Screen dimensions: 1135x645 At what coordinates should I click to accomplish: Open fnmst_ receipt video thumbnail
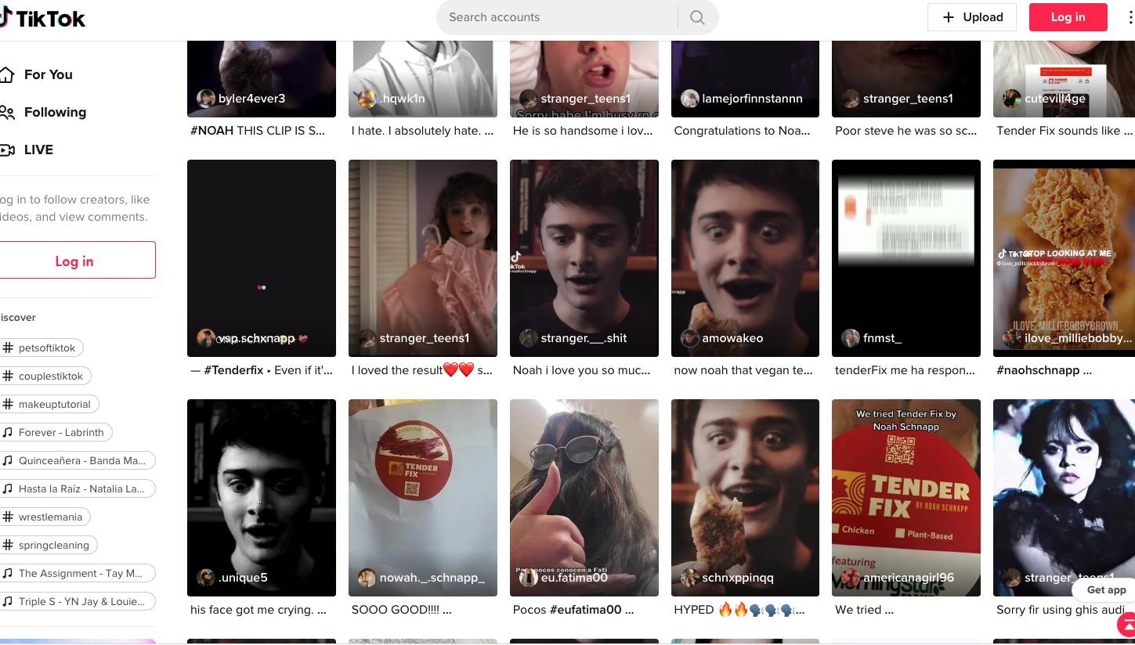(x=906, y=258)
